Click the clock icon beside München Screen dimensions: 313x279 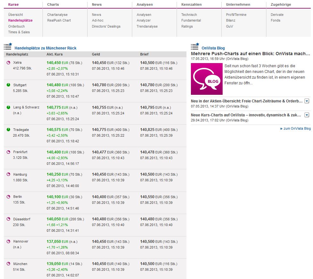pos(8,264)
